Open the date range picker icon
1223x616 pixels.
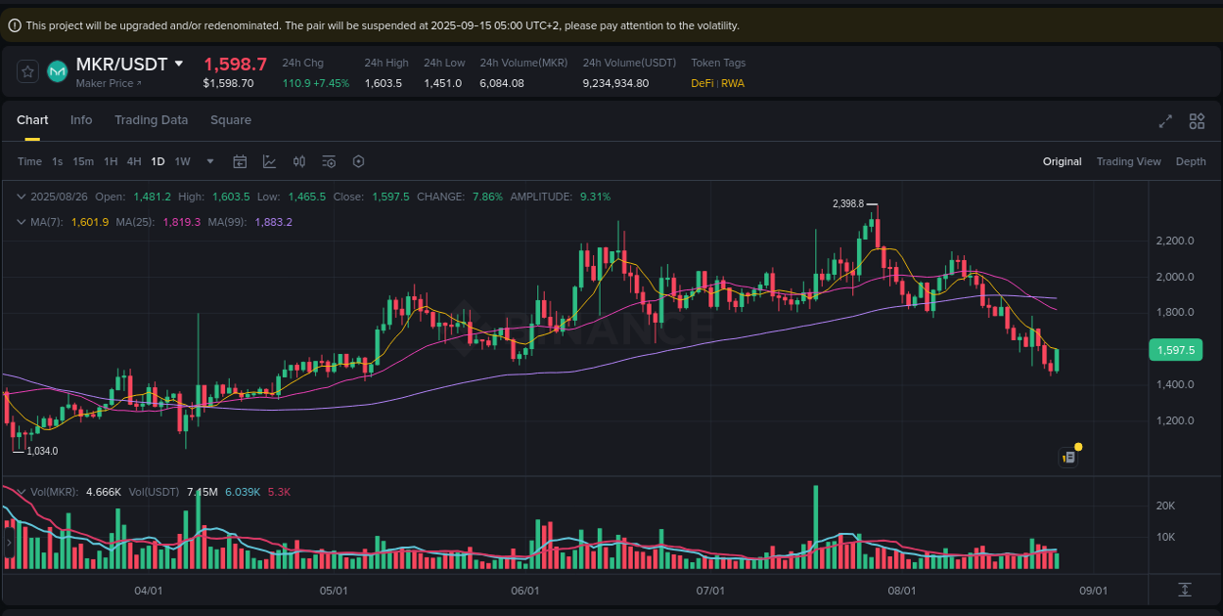coord(240,161)
